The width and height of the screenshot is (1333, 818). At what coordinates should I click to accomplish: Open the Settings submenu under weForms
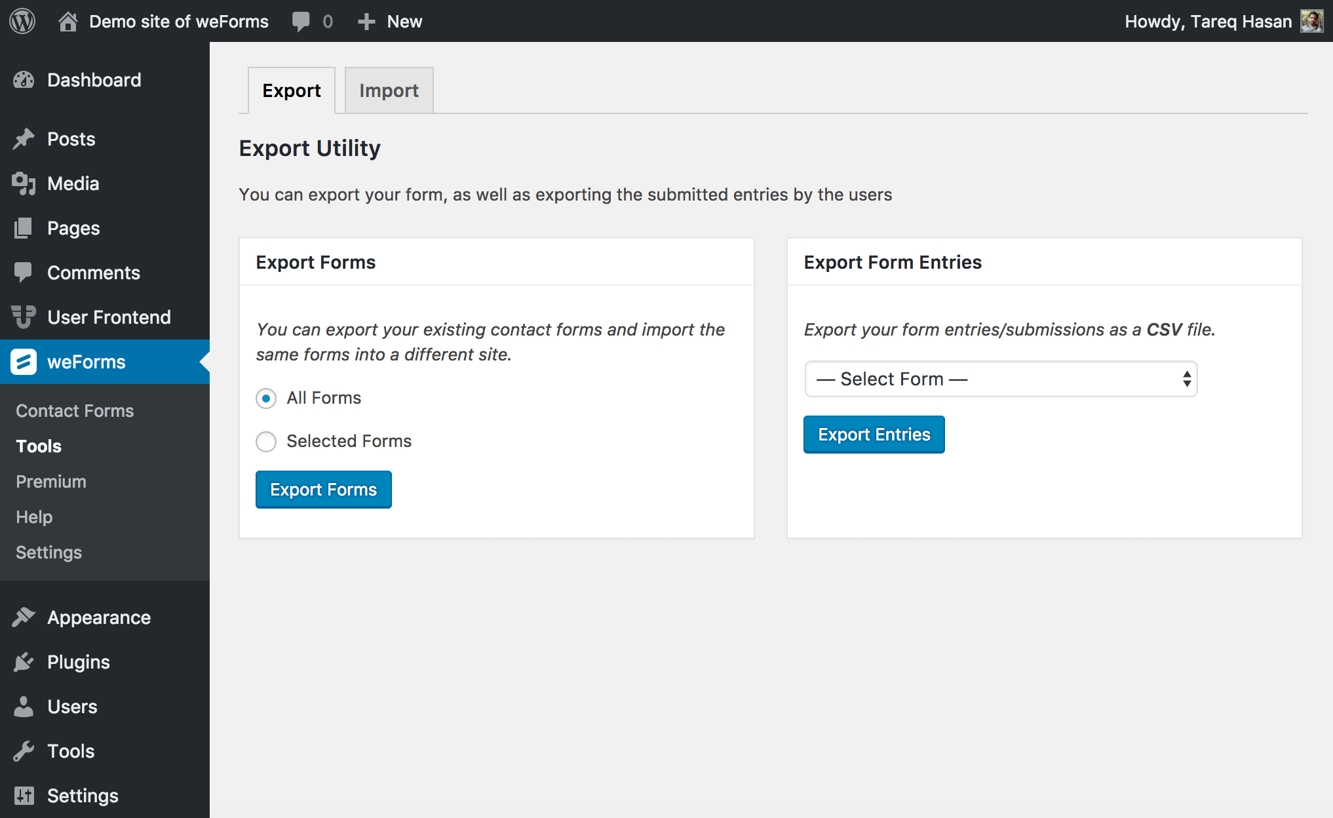click(x=50, y=551)
